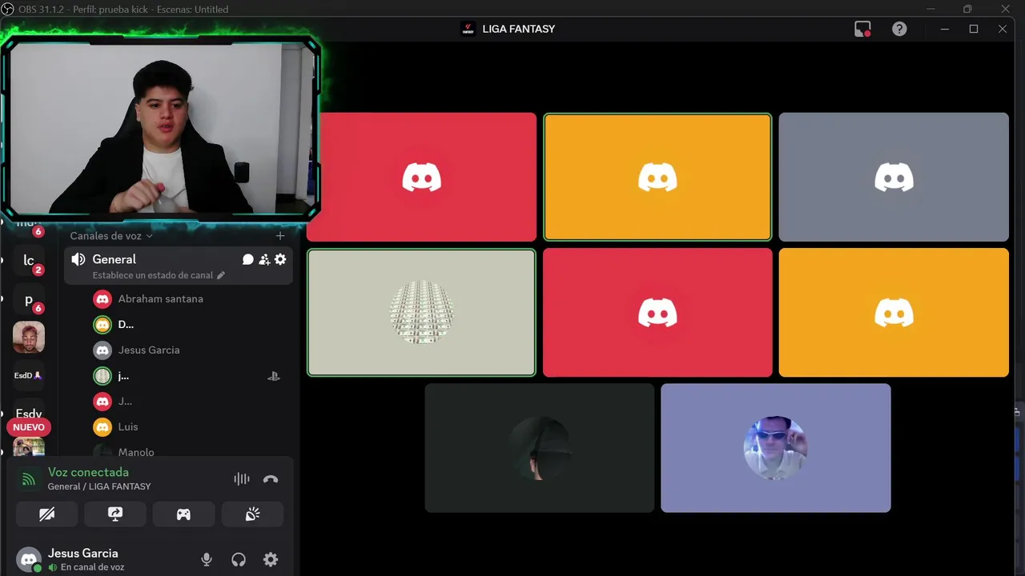Screen dimensions: 1025x576
Task: Open the EsdD server icon
Action: pyautogui.click(x=29, y=375)
